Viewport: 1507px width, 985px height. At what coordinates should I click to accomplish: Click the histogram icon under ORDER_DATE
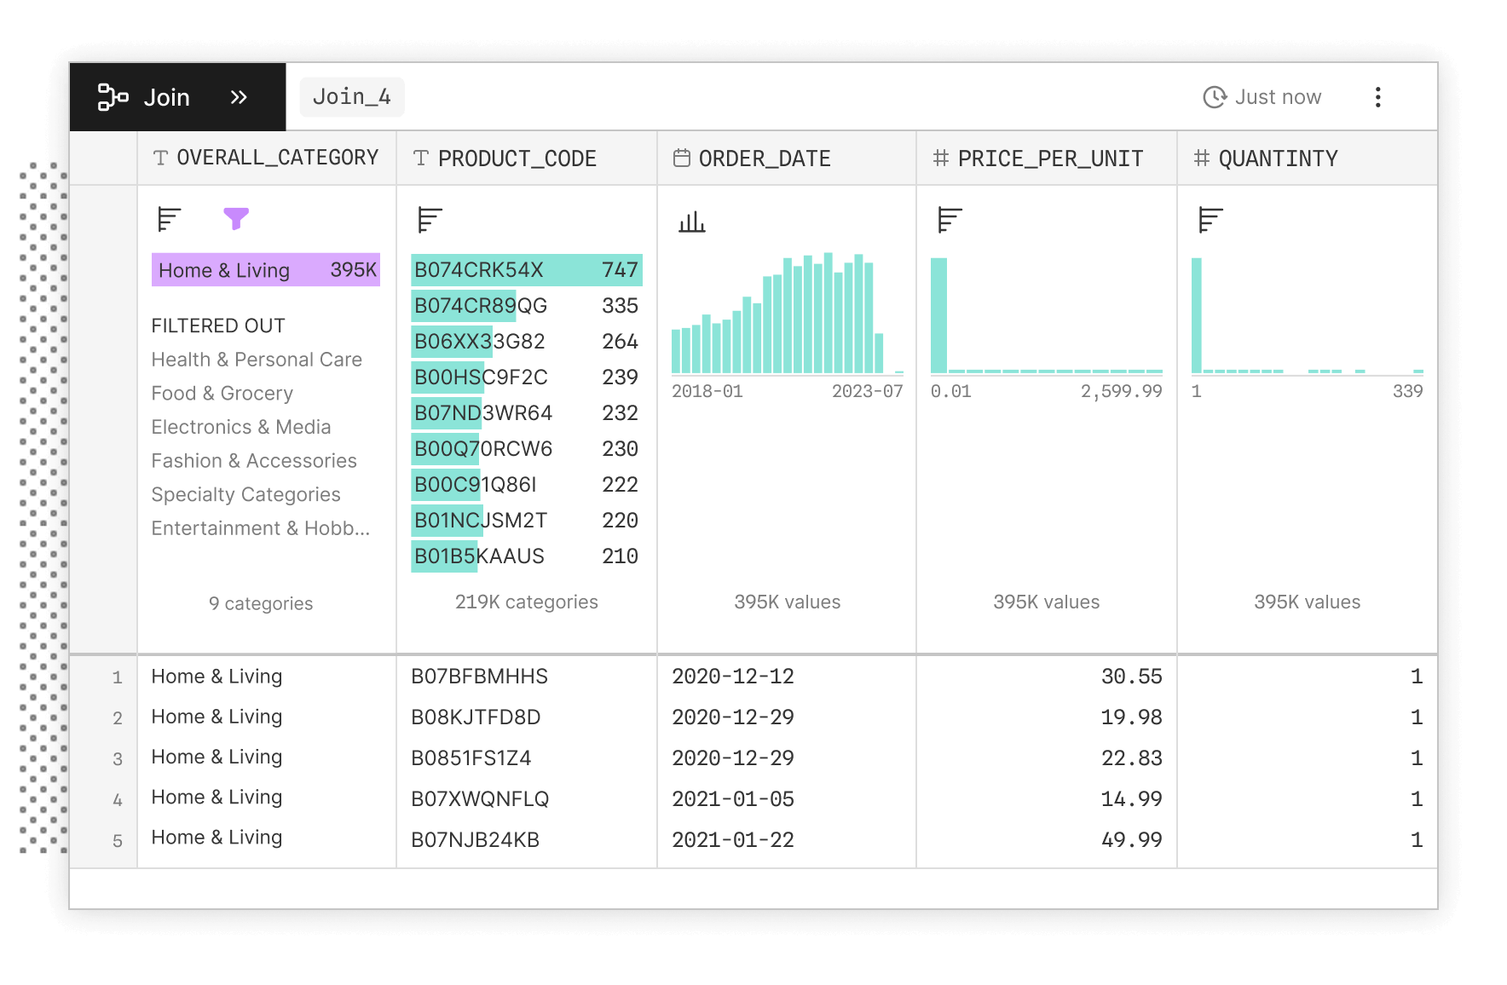pyautogui.click(x=691, y=222)
